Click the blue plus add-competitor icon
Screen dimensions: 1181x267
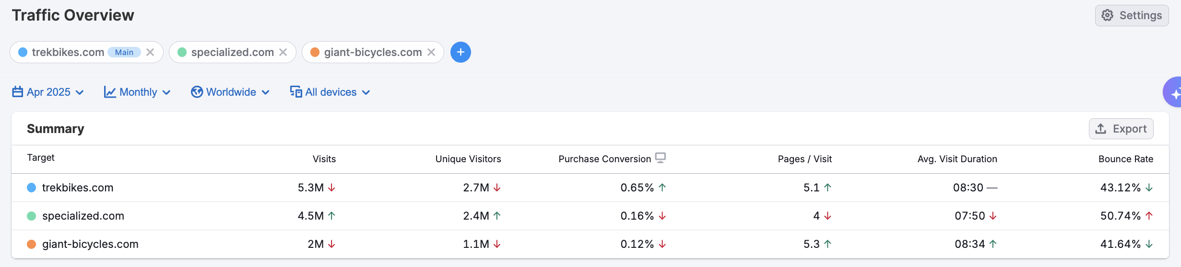coord(461,52)
